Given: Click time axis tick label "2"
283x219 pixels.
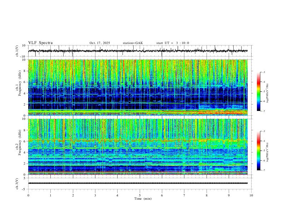Looking at the screenshot, I should pos(73,195).
